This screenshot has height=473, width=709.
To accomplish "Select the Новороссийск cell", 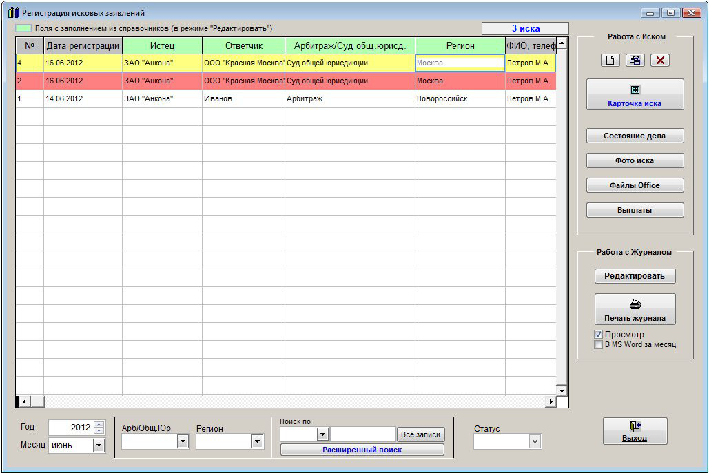I will 460,98.
